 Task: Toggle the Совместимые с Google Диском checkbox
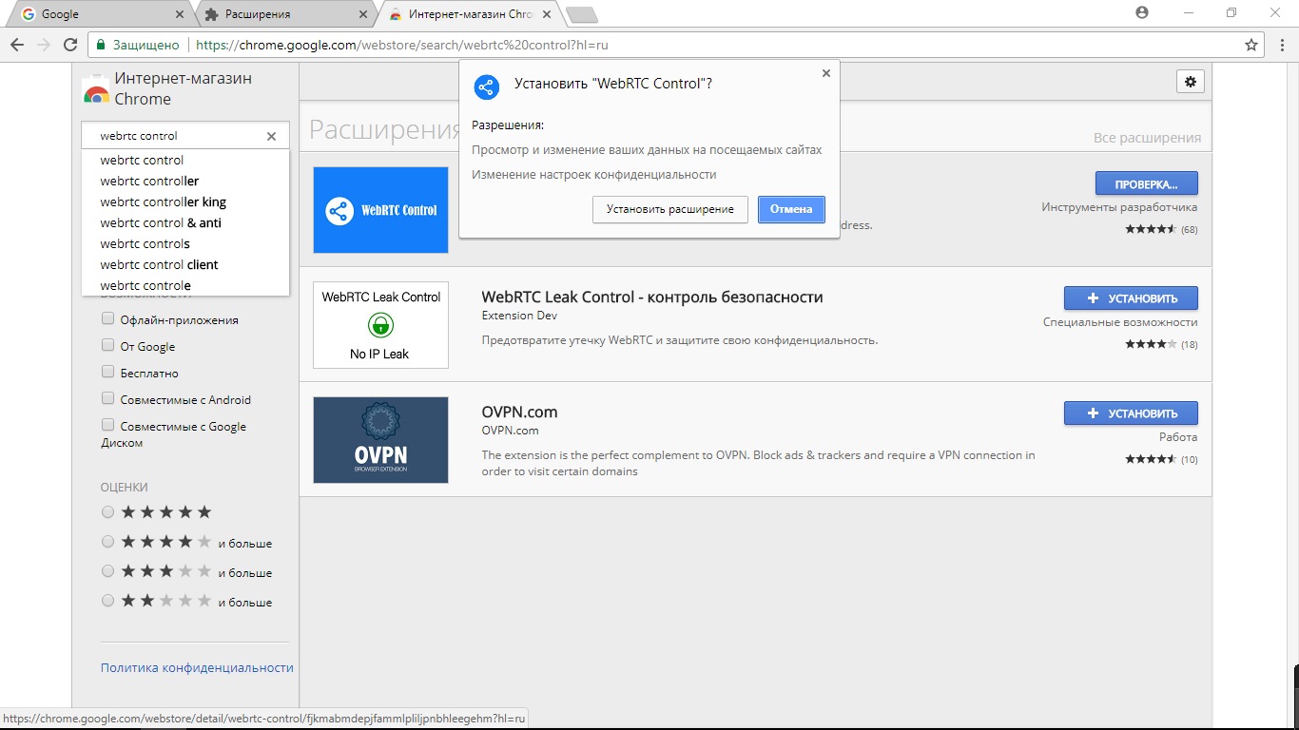(x=107, y=425)
